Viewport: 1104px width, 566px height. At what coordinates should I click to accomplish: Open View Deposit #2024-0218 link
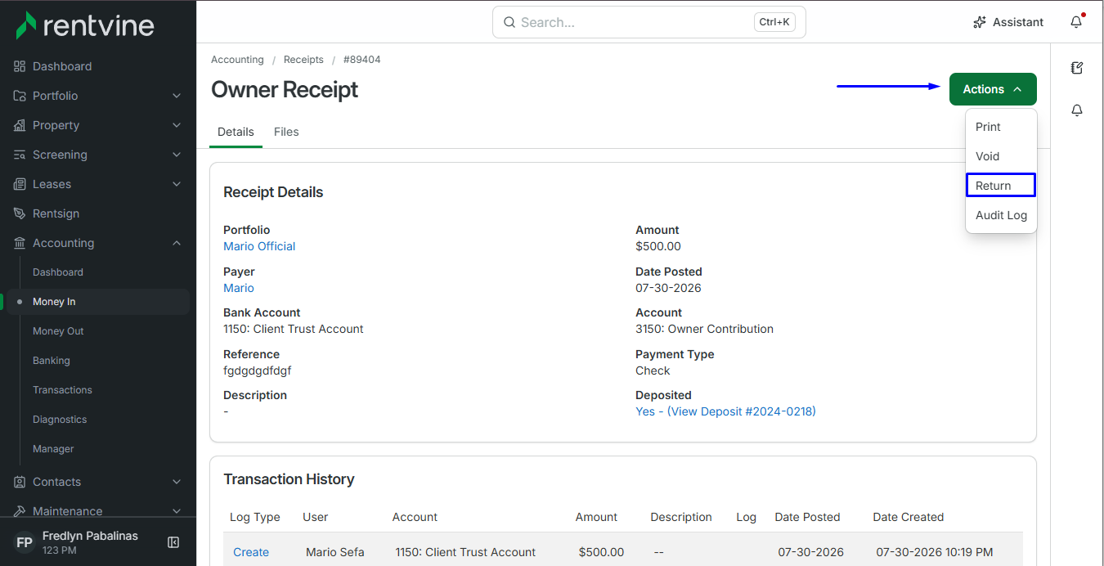pyautogui.click(x=725, y=411)
